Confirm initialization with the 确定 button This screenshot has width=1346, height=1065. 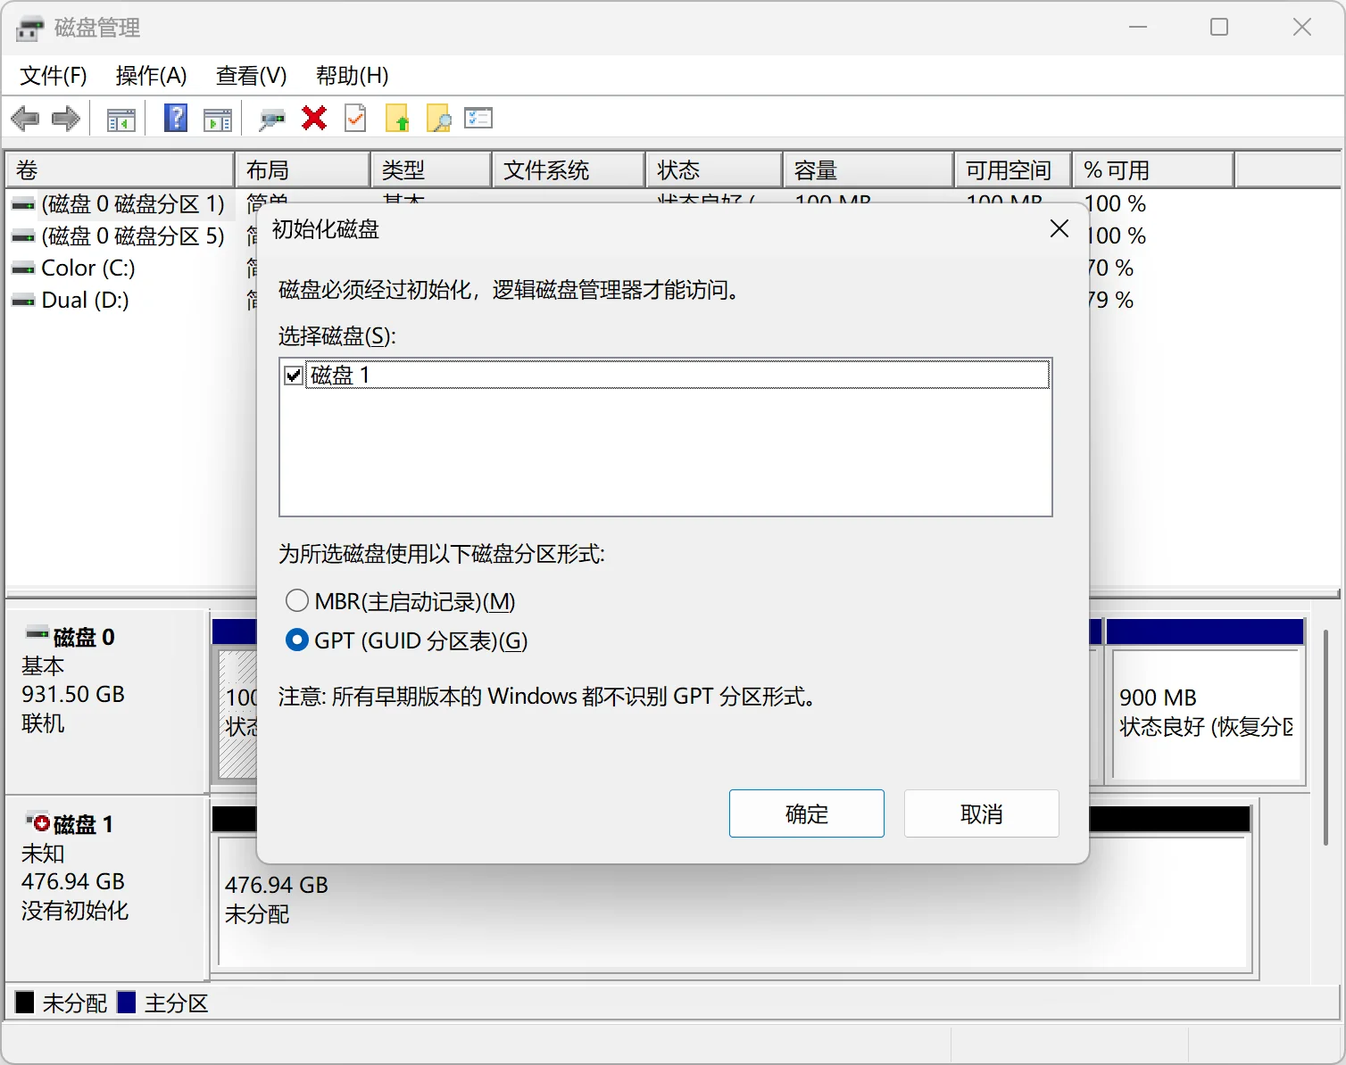coord(807,813)
